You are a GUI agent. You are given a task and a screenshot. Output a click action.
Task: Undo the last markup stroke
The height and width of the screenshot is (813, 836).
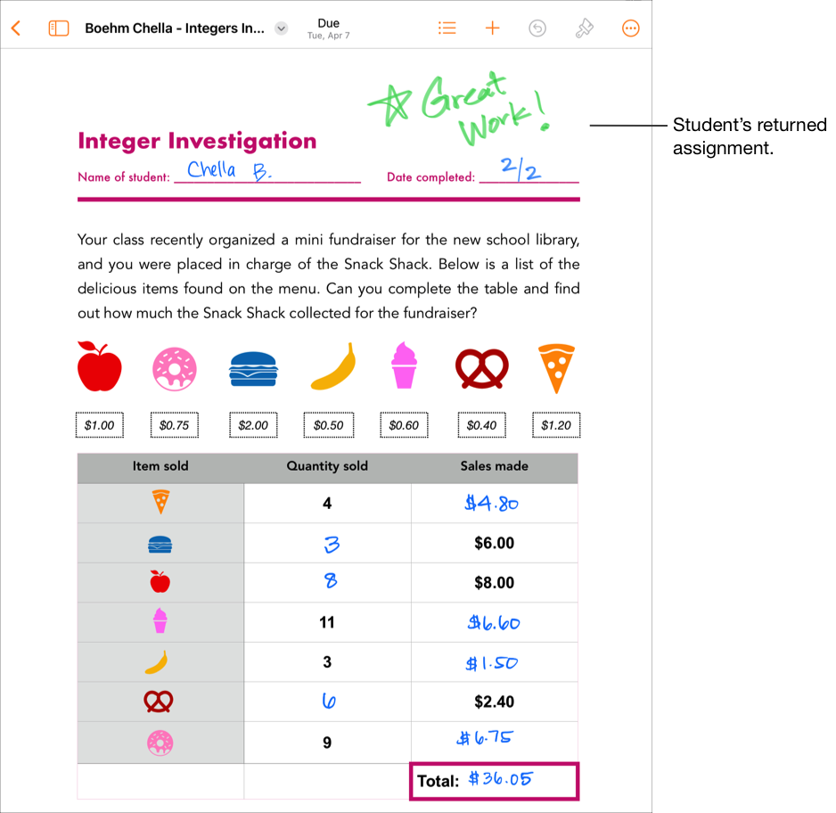pyautogui.click(x=537, y=28)
